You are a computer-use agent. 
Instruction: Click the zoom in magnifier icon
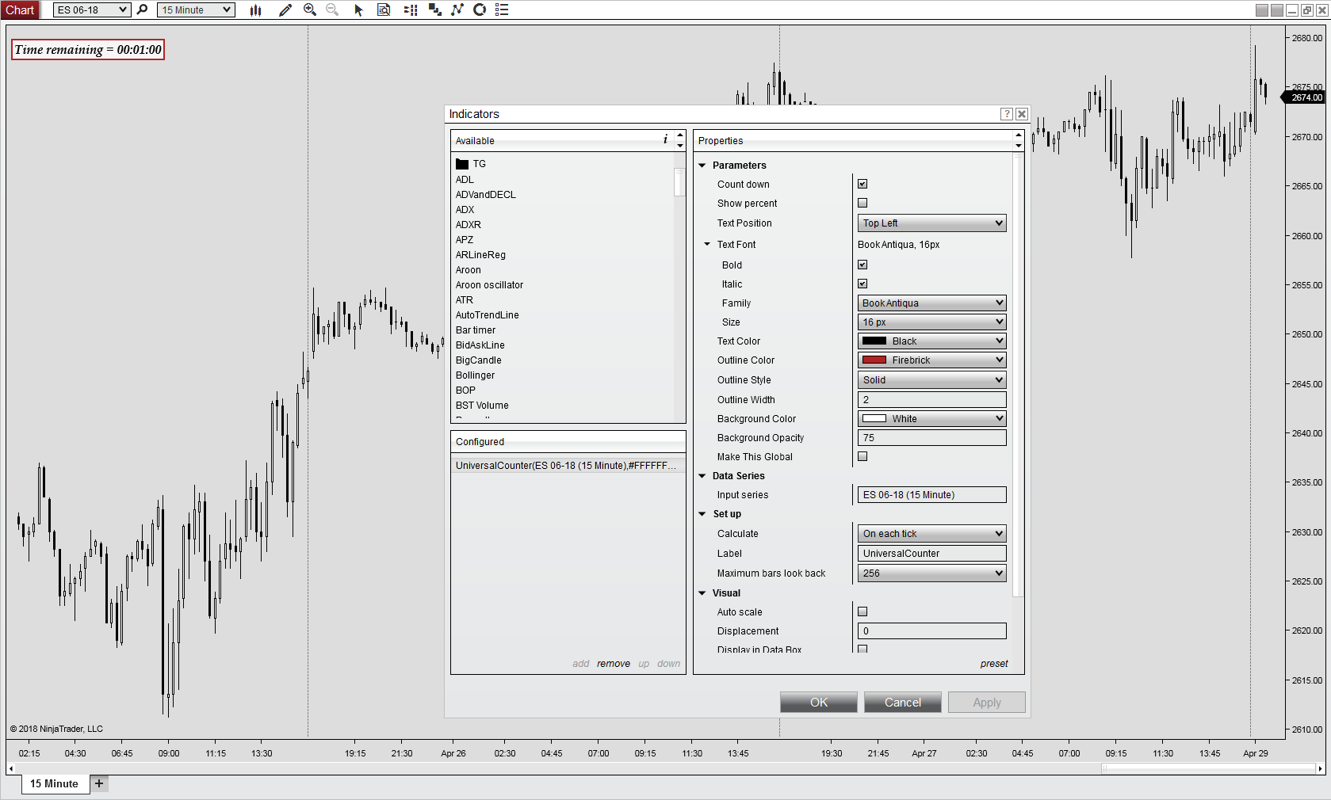(310, 10)
